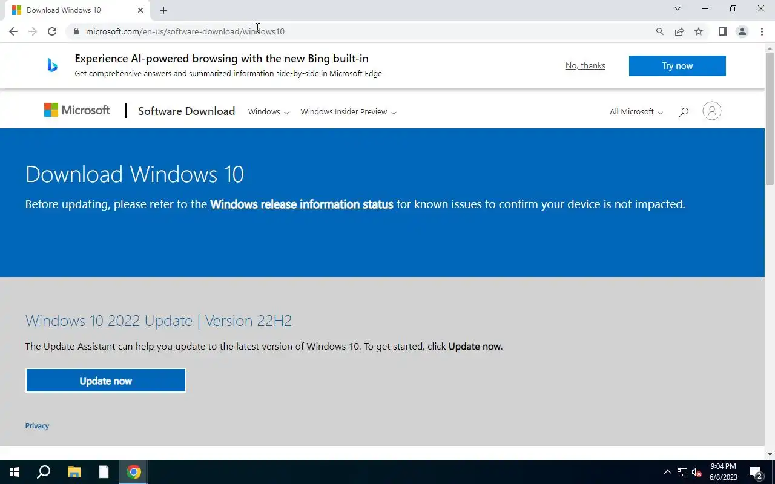Image resolution: width=775 pixels, height=484 pixels.
Task: Open the document app on taskbar
Action: click(104, 472)
